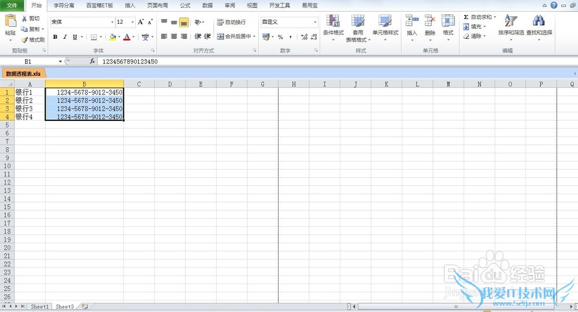Click the Select All corner button
578x312 pixels.
(7, 84)
